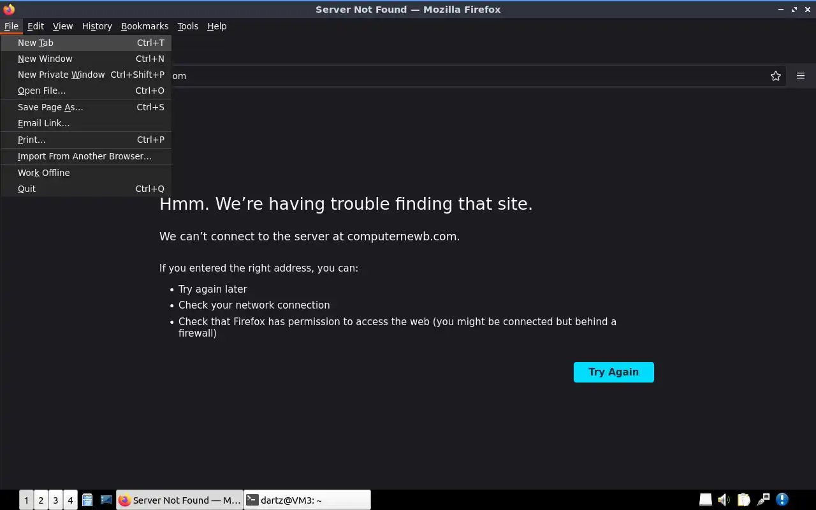The width and height of the screenshot is (816, 510).
Task: Click the Firefox logo in title bar
Action: [x=9, y=10]
